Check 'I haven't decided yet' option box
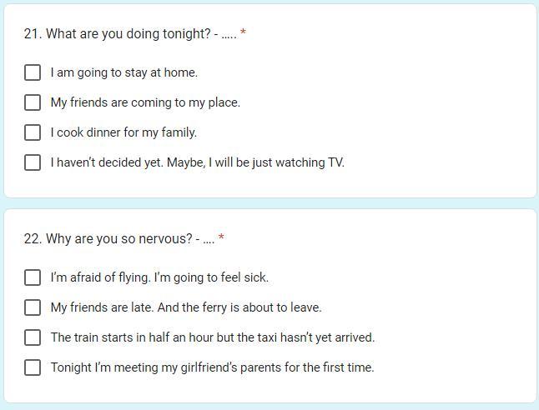Viewport: 539px width, 410px height. (33, 162)
